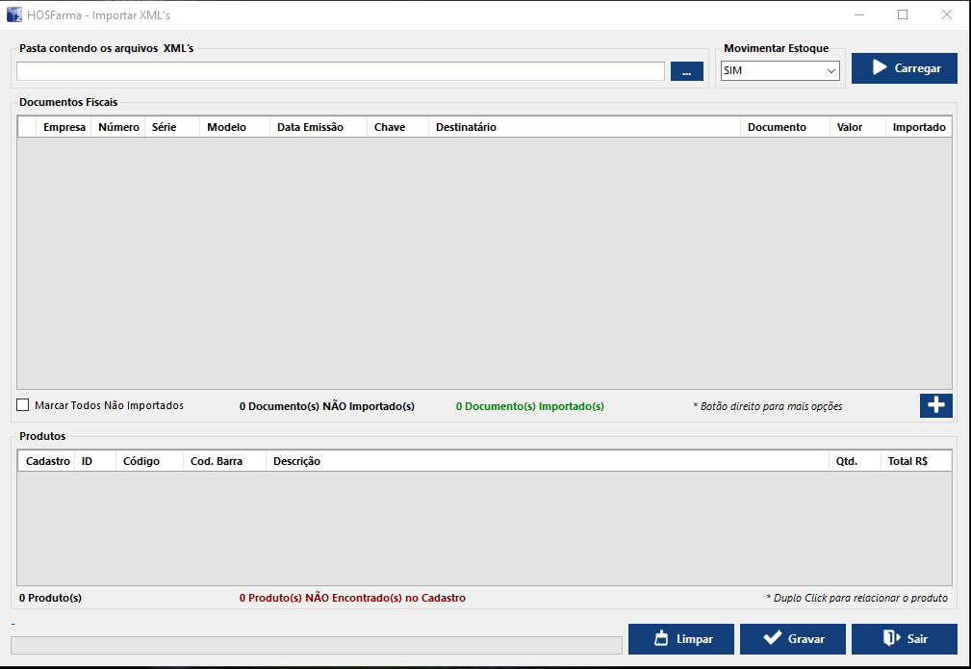Click the Valor column header
971x669 pixels.
(x=849, y=127)
